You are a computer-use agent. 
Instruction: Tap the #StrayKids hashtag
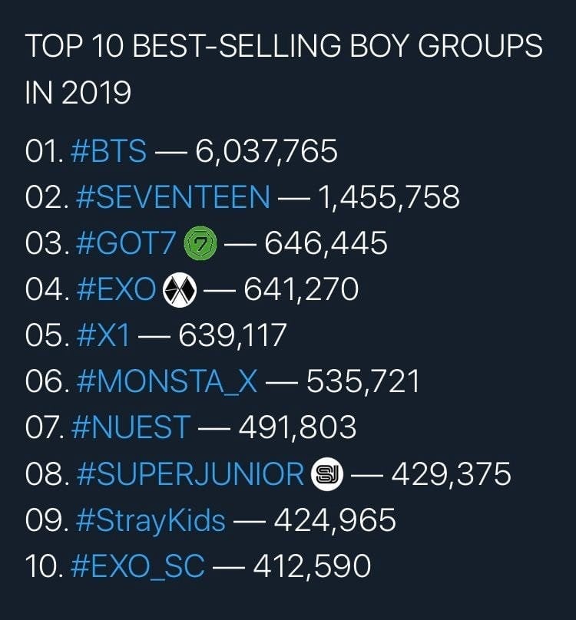151,521
